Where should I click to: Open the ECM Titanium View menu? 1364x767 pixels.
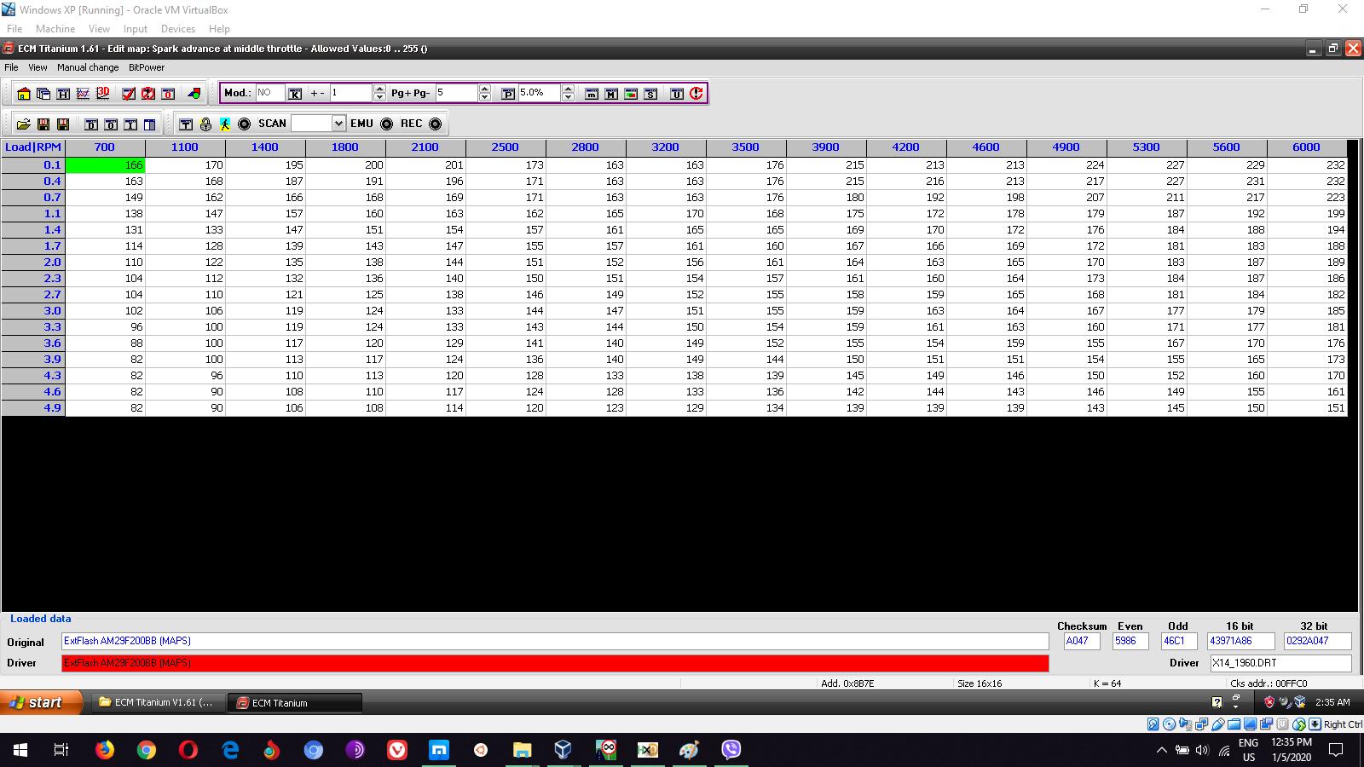[38, 67]
